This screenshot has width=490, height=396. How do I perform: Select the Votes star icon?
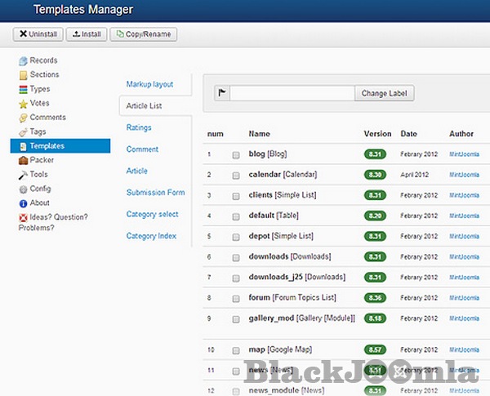point(23,104)
